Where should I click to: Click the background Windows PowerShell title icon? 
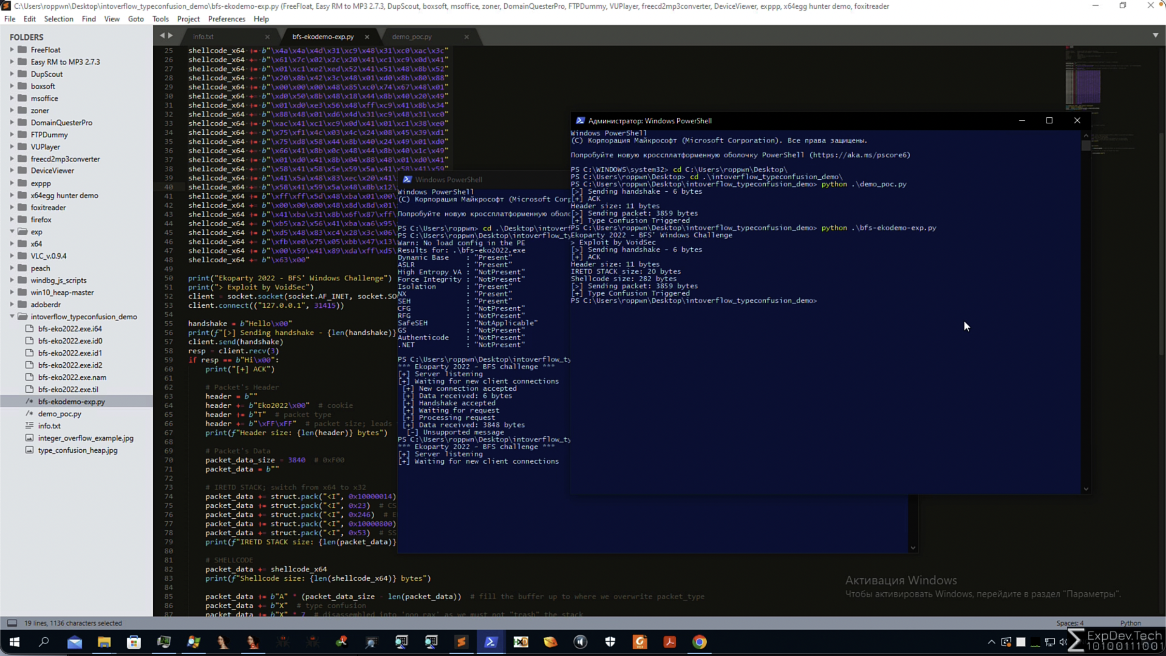407,179
